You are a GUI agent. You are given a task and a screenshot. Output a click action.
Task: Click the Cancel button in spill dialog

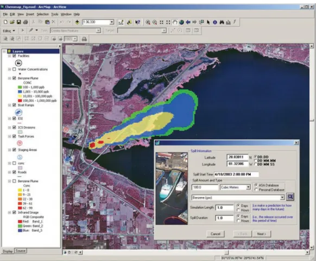(x=216, y=234)
